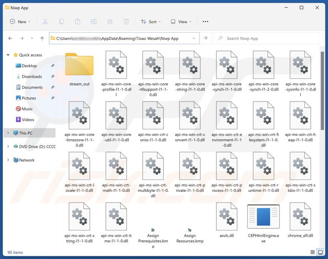Select api-ms-win-core-timezone-l1-1-0.dll file

pos(79,124)
